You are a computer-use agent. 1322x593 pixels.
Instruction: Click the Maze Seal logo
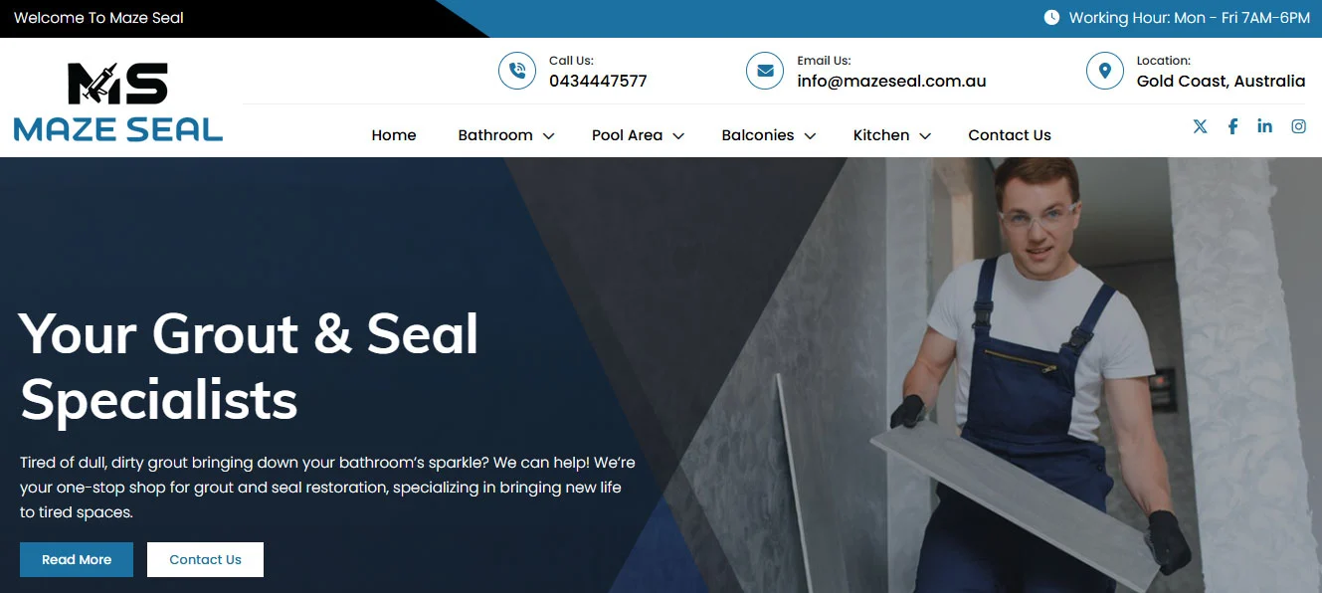(x=118, y=101)
